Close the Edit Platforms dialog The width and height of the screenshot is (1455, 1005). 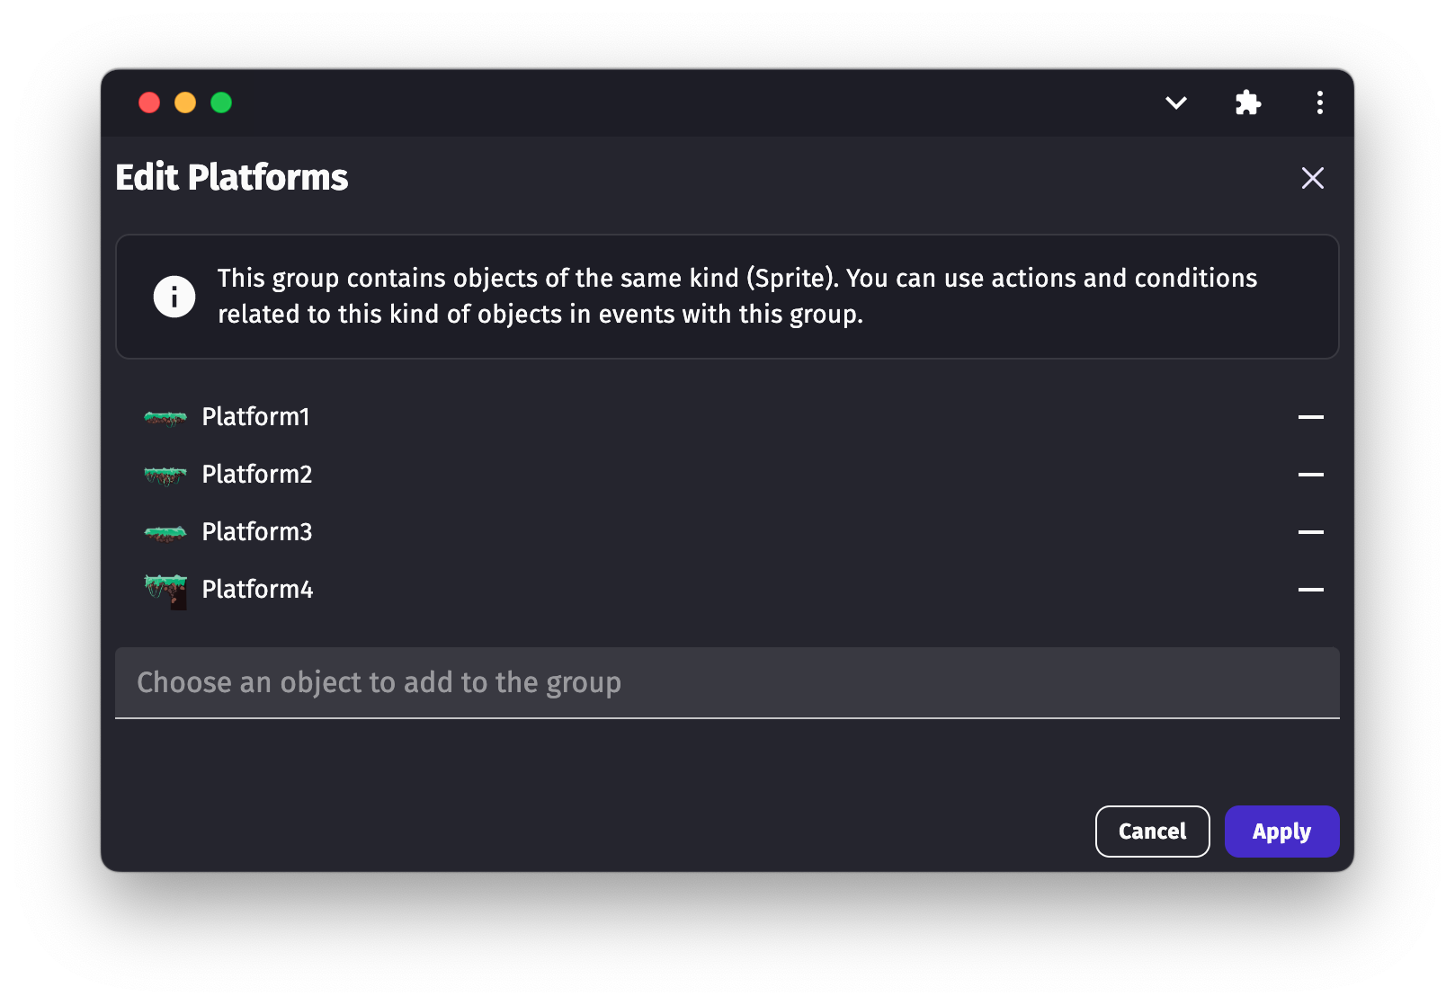coord(1312,178)
